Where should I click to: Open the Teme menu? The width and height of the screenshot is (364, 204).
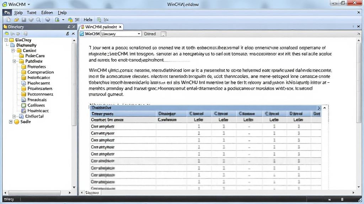pyautogui.click(x=31, y=12)
